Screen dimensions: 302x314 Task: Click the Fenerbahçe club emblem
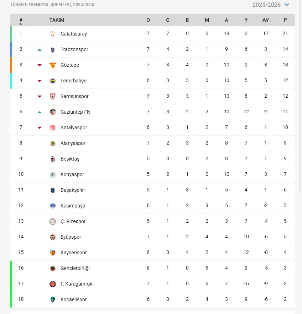pos(53,81)
